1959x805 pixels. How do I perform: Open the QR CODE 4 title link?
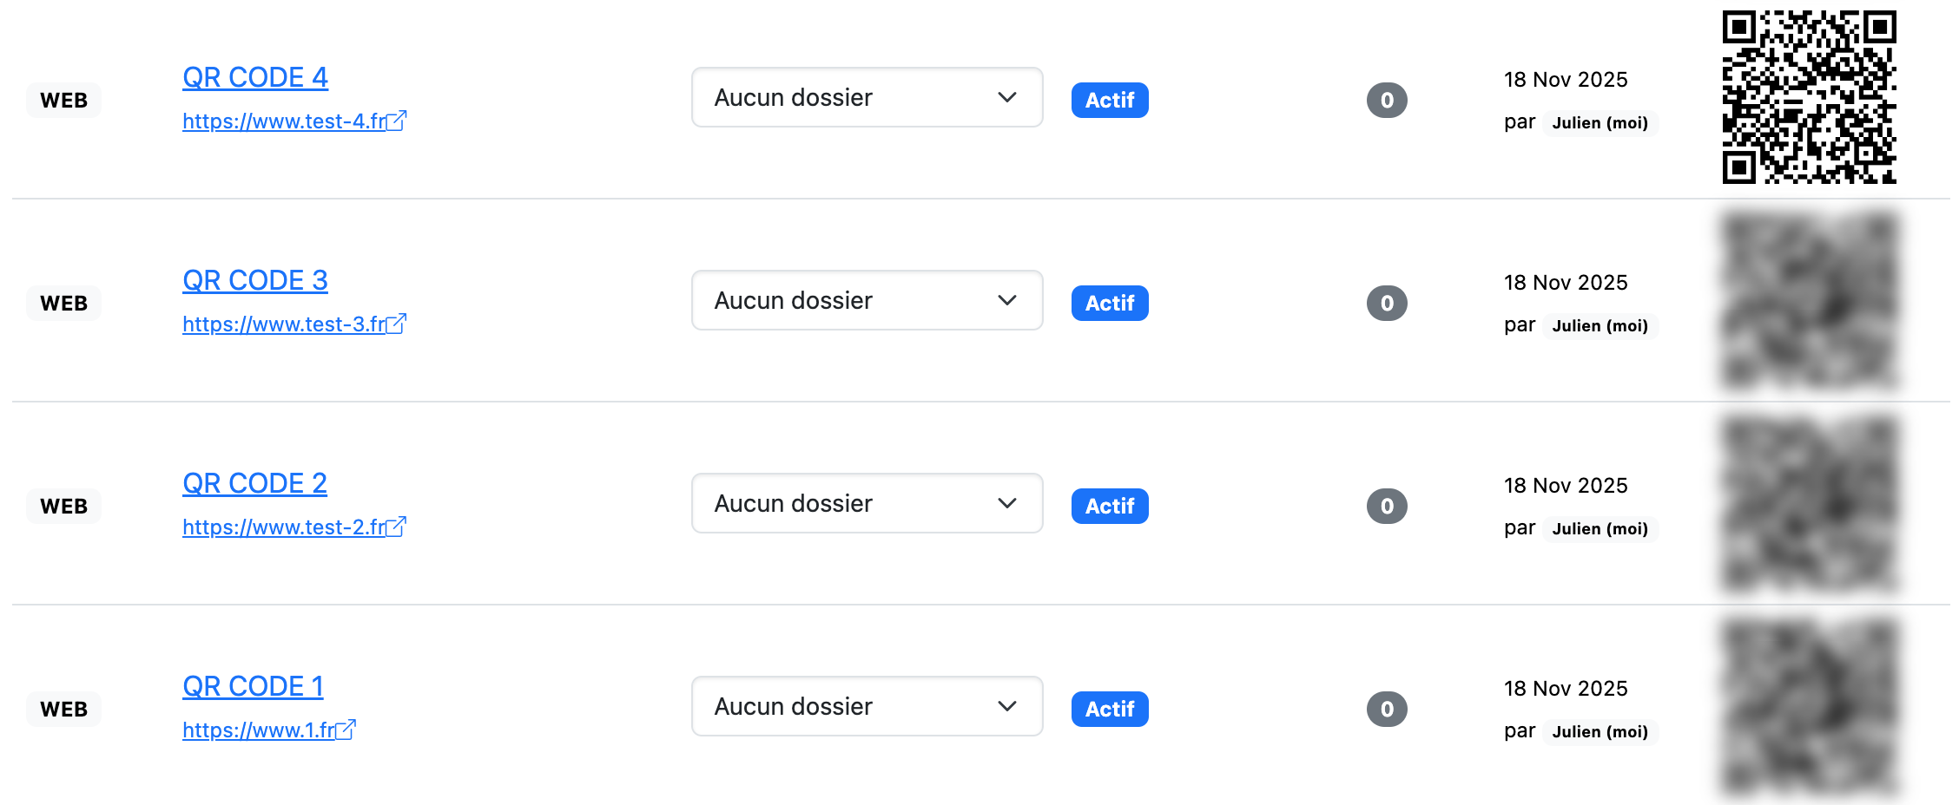pos(254,77)
